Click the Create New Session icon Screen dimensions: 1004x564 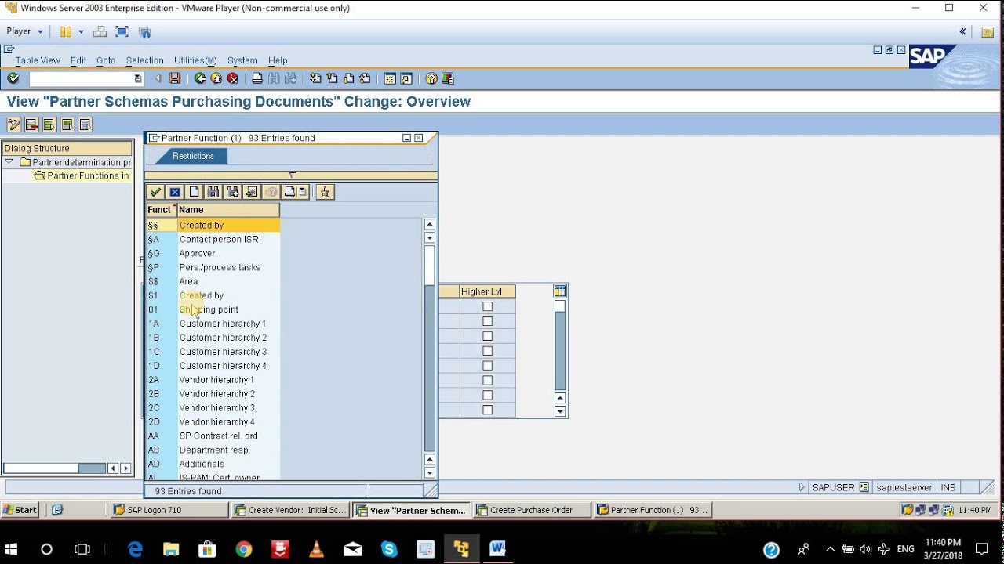pos(390,78)
